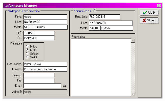The image size is (165, 101).
Task: Click the Komunikace s FÚ group title
Action: 85,11
